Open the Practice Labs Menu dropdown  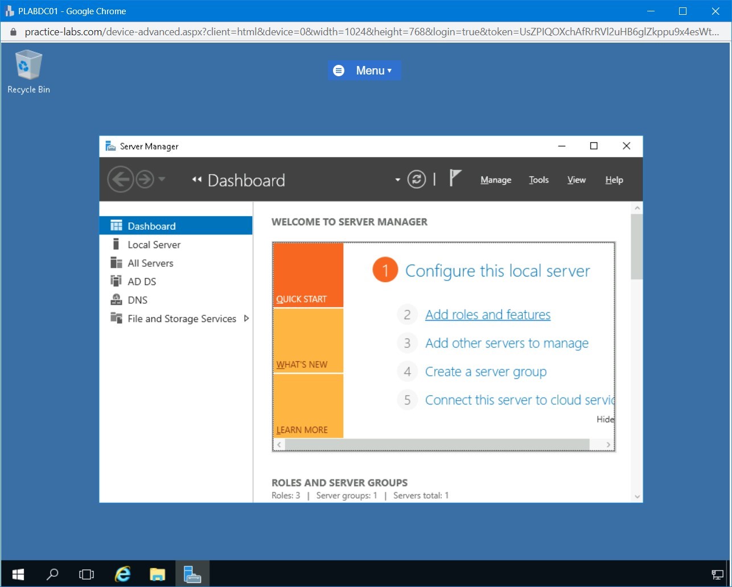(x=364, y=71)
